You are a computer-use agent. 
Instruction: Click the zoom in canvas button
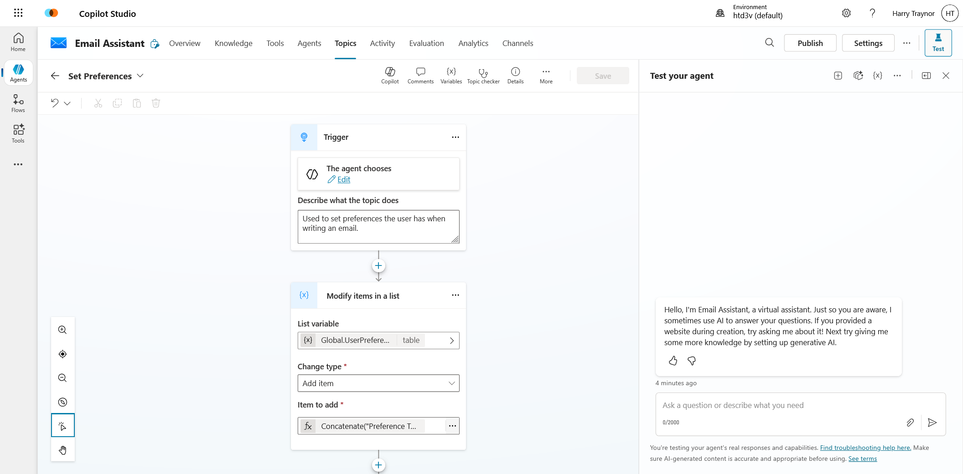click(62, 330)
